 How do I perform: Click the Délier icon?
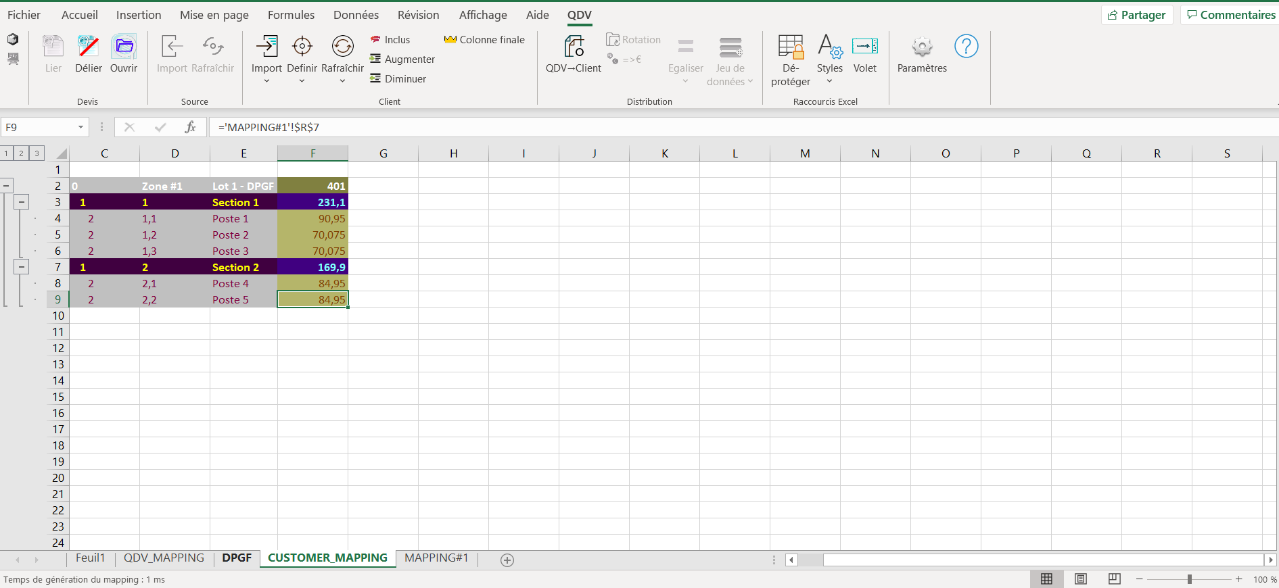point(88,47)
